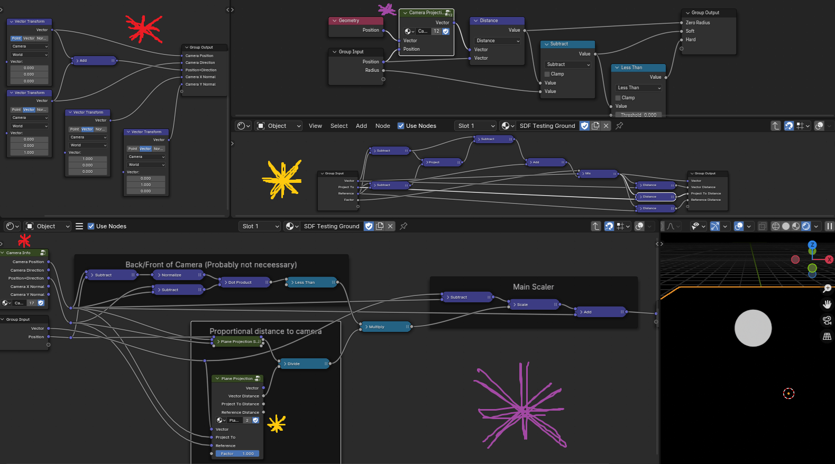Image resolution: width=835 pixels, height=464 pixels.
Task: Duplicate material in bottom node editor header
Action: 380,226
